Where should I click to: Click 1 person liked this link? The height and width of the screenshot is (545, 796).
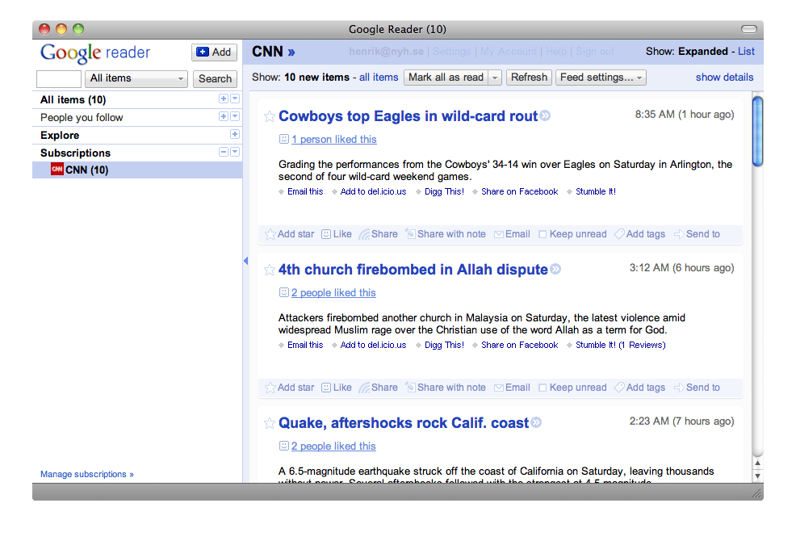click(x=334, y=139)
